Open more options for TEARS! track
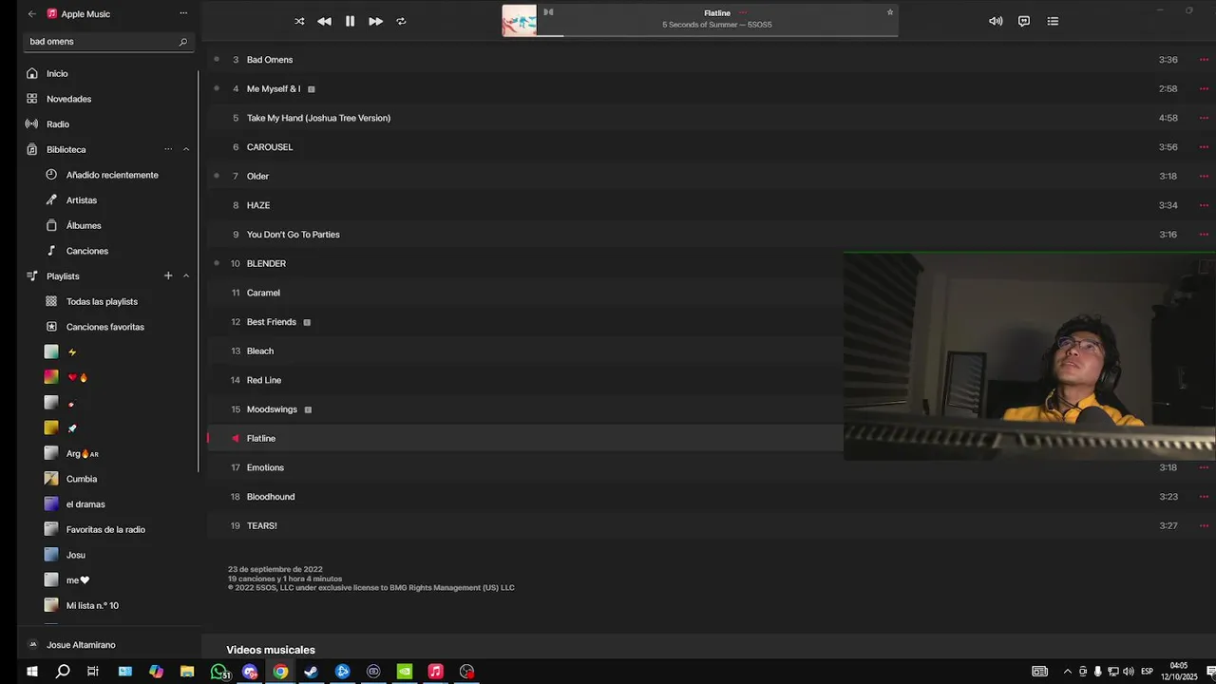 pyautogui.click(x=1204, y=525)
